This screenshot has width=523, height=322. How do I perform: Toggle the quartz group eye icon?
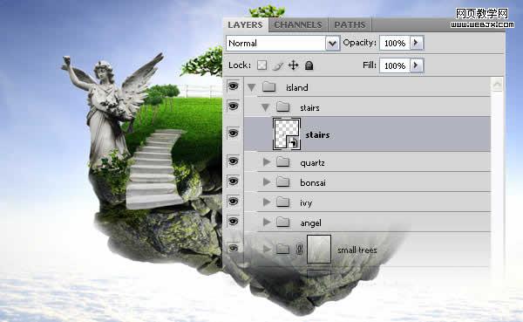coord(233,161)
